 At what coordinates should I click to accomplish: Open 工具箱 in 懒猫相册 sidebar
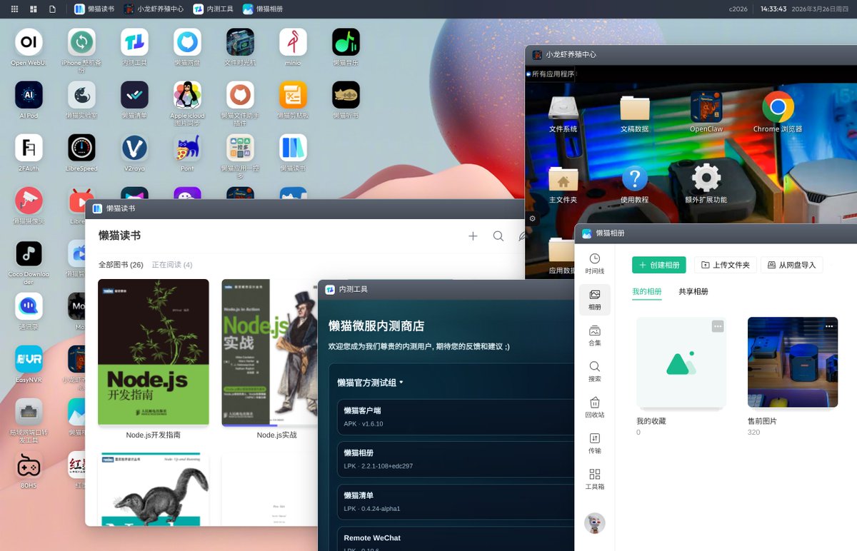(594, 479)
